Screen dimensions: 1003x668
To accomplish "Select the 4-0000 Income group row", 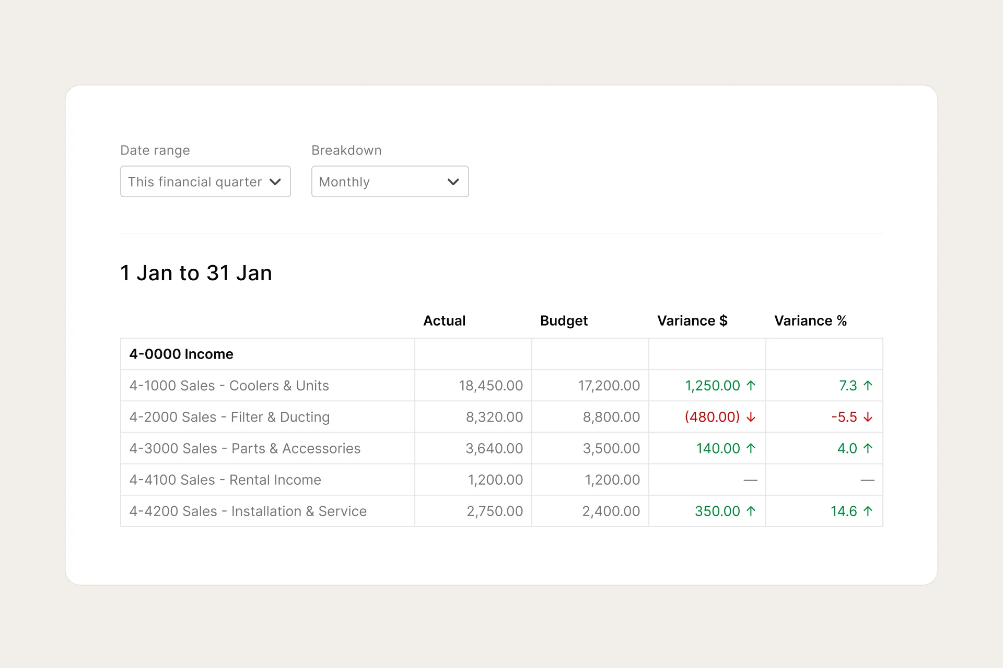I will (501, 354).
